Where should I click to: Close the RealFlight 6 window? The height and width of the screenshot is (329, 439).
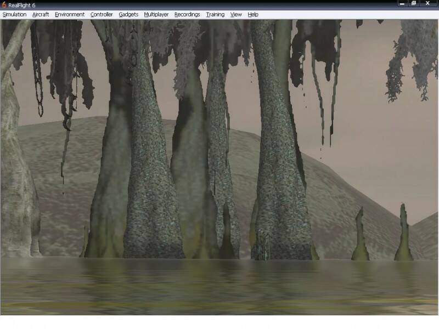[x=427, y=4]
